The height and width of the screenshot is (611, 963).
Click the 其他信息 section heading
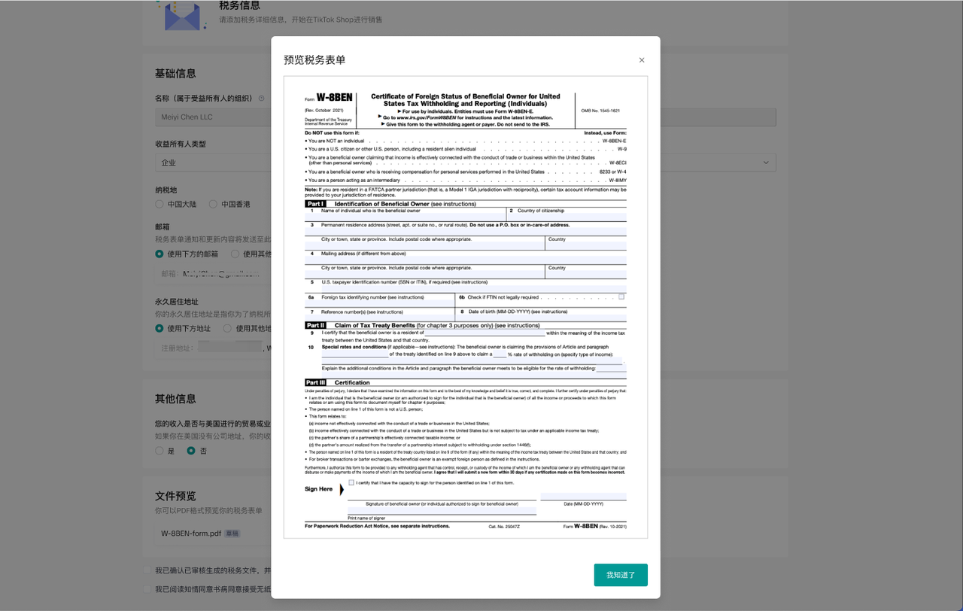point(175,399)
